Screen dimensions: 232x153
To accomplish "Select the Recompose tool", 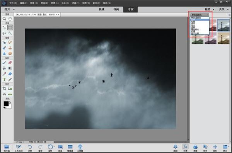I will coord(10,88).
